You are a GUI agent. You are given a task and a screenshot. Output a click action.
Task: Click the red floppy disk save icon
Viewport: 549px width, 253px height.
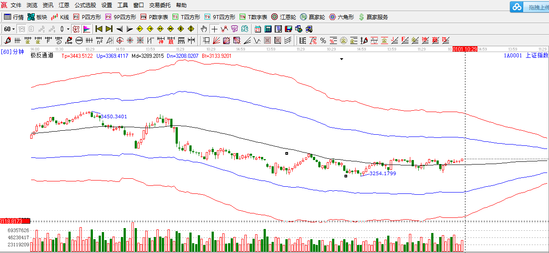288,29
